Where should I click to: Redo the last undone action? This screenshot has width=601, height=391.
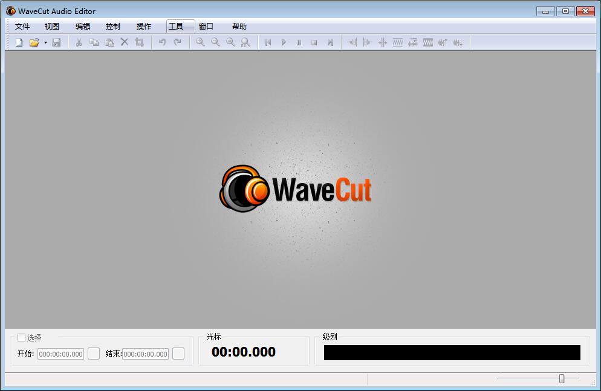(x=178, y=42)
